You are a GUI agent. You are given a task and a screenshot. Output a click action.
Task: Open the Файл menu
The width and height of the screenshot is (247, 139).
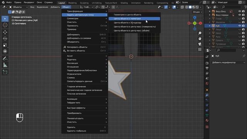coord(9,2)
